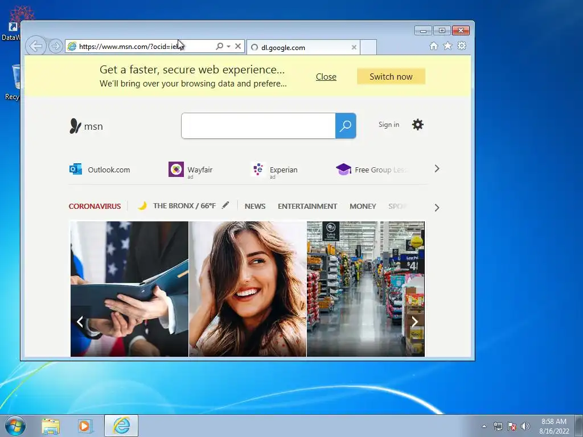583x437 pixels.
Task: Click the Close link in yellow banner
Action: (326, 77)
